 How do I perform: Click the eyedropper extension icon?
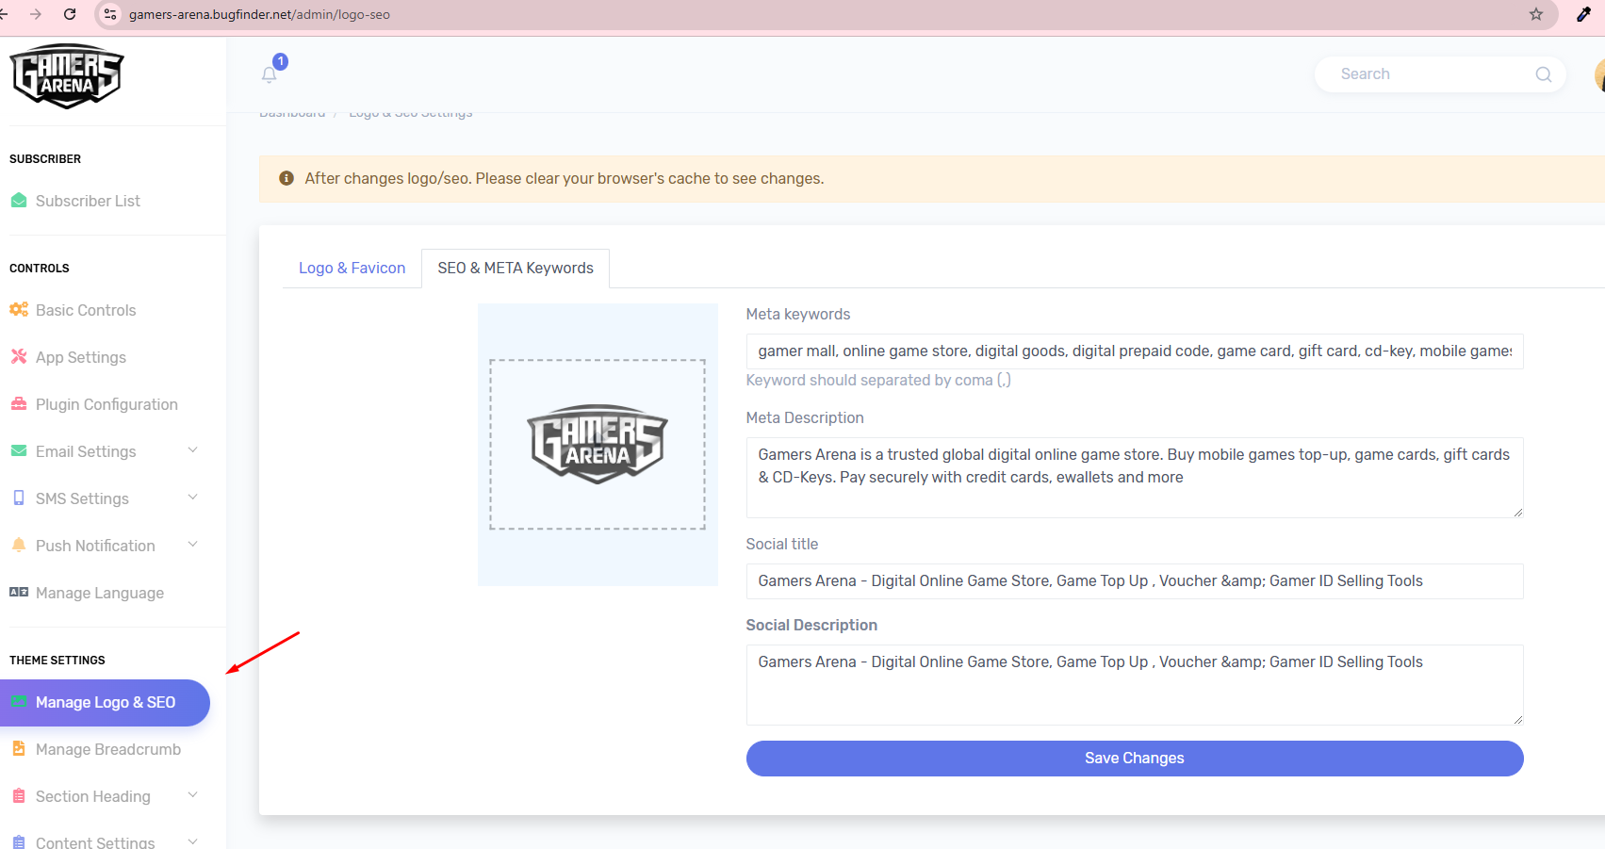[x=1583, y=14]
